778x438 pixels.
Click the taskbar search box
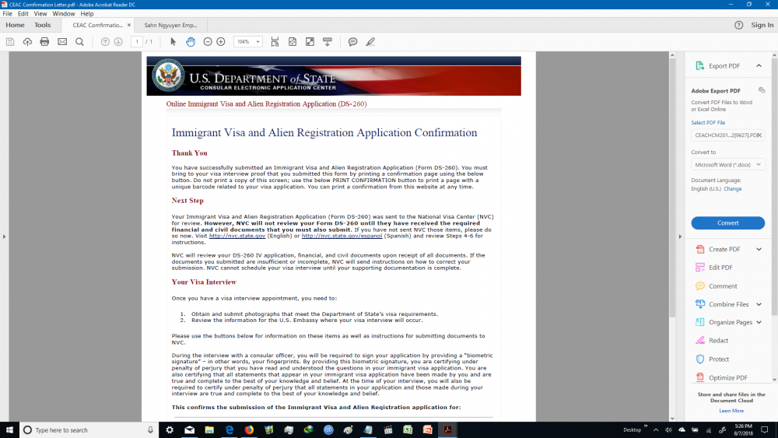pyautogui.click(x=89, y=430)
